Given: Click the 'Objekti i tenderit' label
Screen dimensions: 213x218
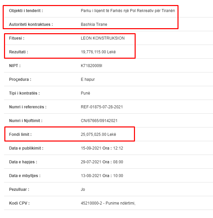Looking at the screenshot, I should click(x=26, y=11).
